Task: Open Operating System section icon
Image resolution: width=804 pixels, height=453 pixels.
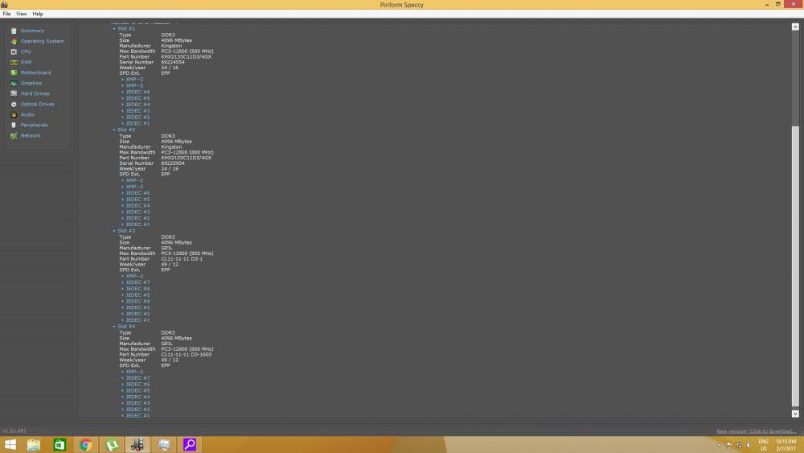Action: (x=14, y=41)
